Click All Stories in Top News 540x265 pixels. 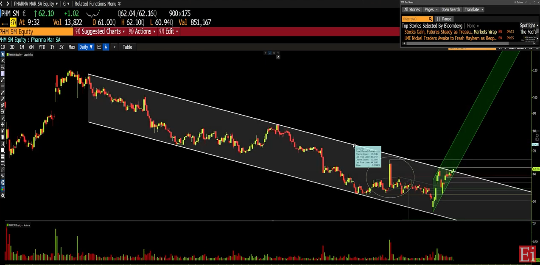tap(412, 10)
